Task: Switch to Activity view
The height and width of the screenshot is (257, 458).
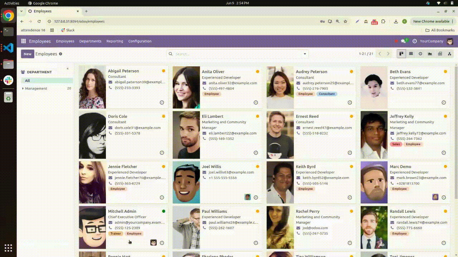Action: point(420,54)
